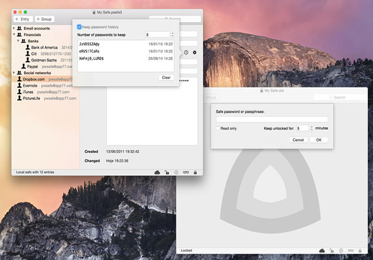Click the document icon in My Safe.psafe3 title
The image size is (373, 260).
[94, 13]
